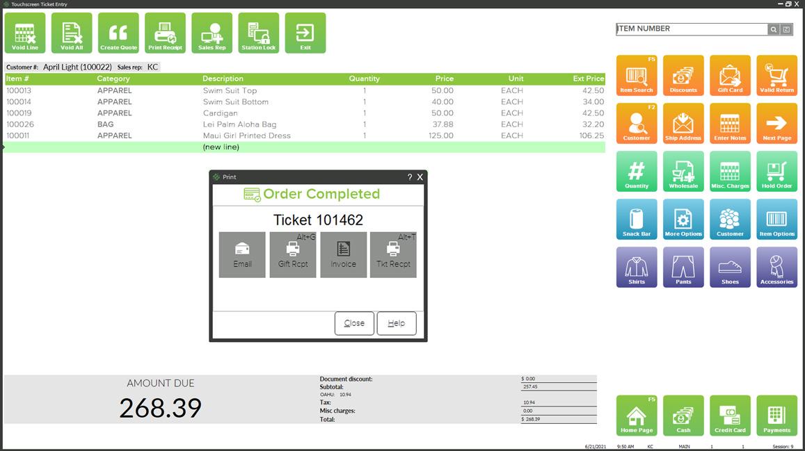This screenshot has height=451, width=805.
Task: Close the Print dialog with X
Action: [420, 177]
